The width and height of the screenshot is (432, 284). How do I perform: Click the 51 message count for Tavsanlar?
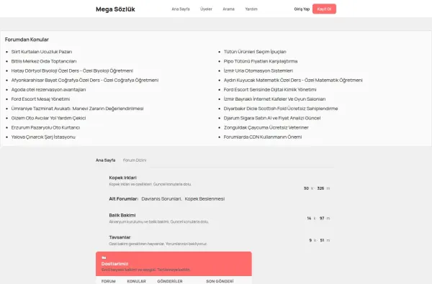[x=322, y=240]
